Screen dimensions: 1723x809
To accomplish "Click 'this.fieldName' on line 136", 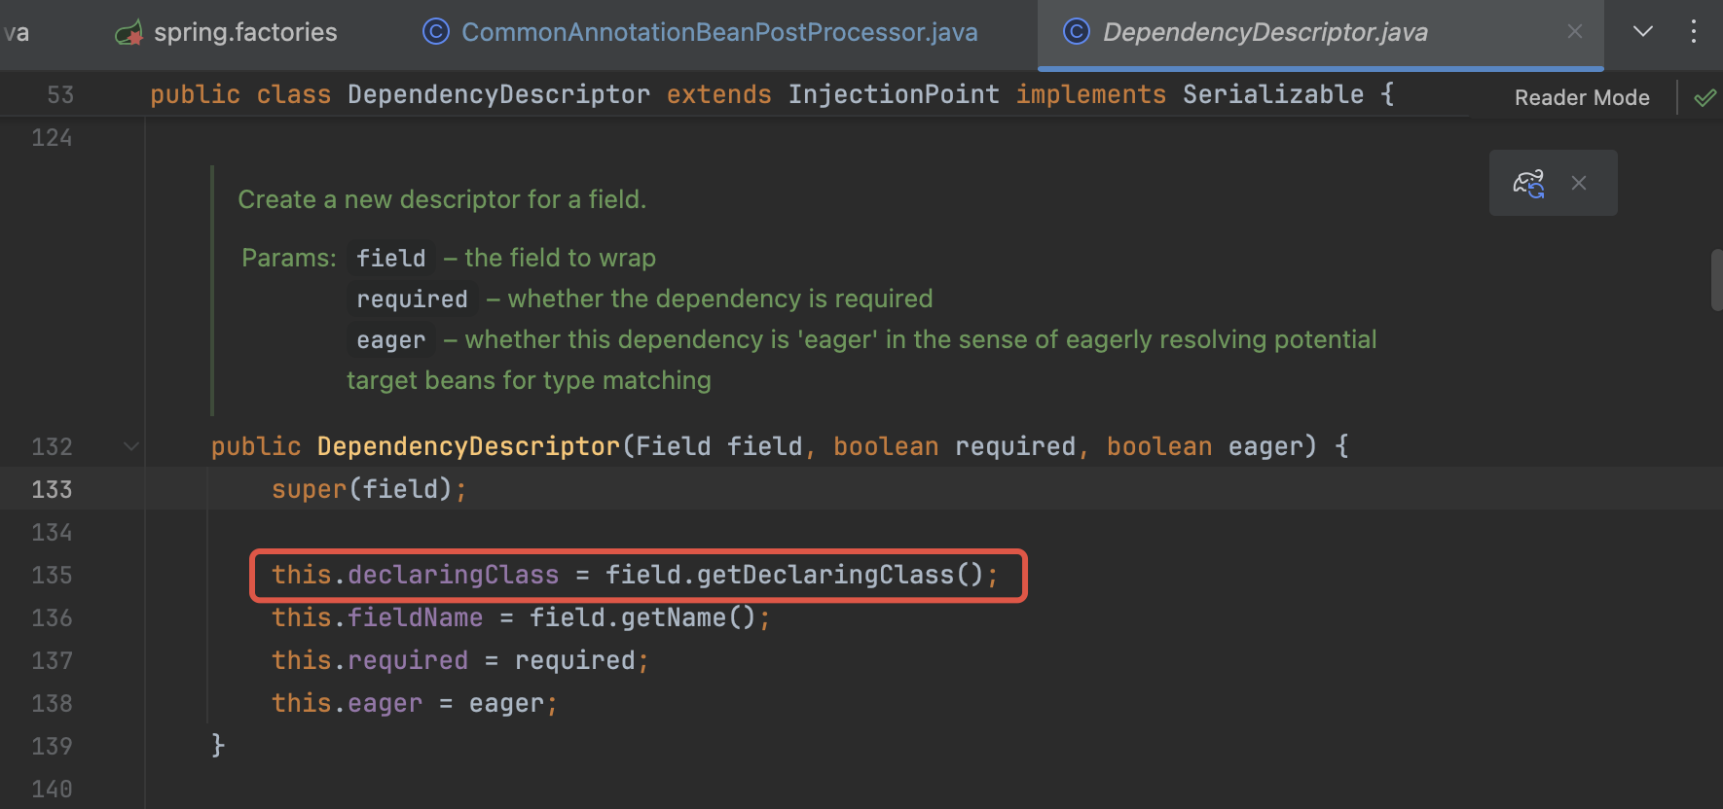I will [377, 617].
